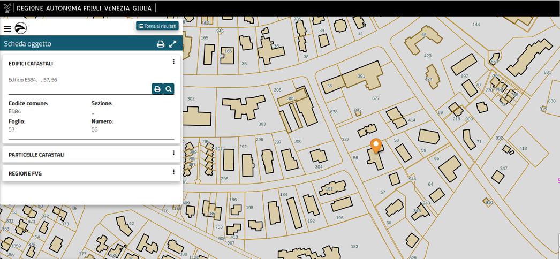Open Particelle Catastali options menu
This screenshot has width=560, height=259.
coord(173,153)
